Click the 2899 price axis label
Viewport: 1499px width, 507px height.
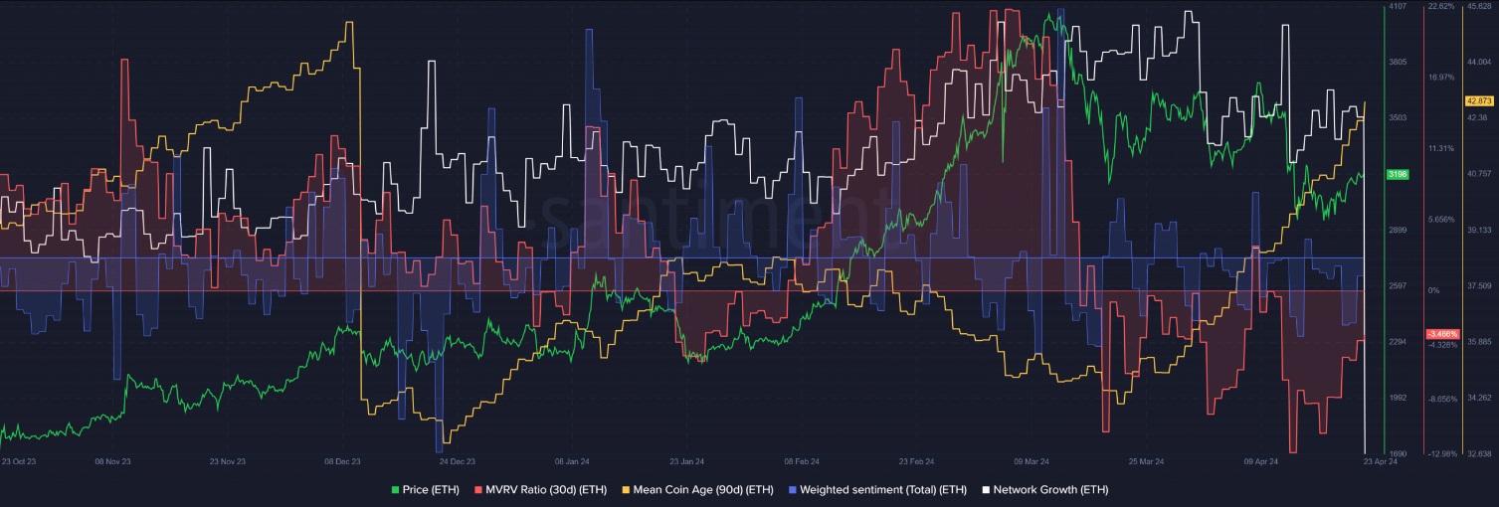[x=1398, y=230]
